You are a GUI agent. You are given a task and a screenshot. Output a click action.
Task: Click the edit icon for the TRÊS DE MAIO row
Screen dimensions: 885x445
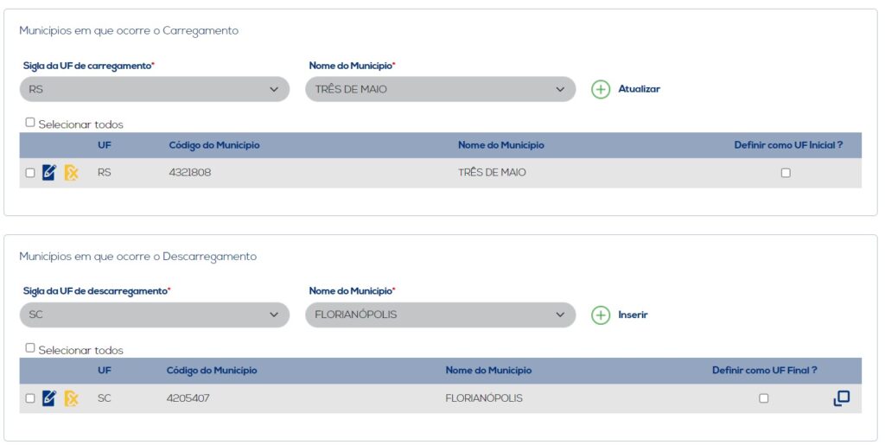point(49,173)
